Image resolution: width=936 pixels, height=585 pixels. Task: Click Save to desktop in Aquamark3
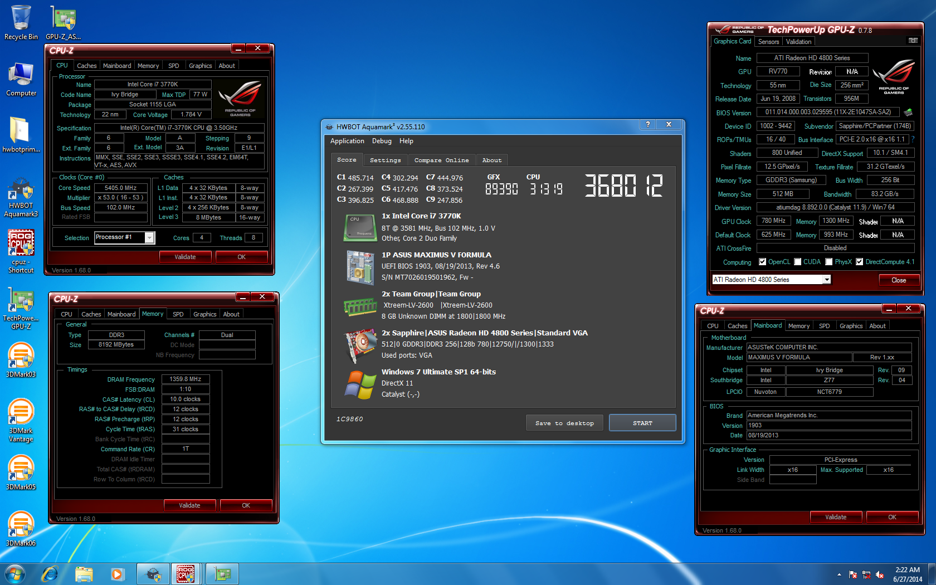point(564,423)
